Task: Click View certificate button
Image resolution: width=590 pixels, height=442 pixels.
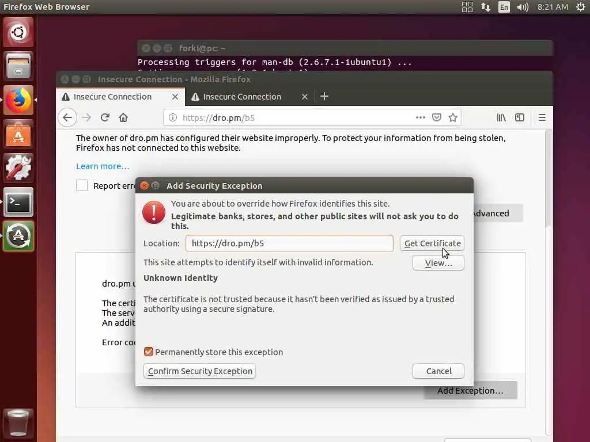Action: tap(438, 262)
